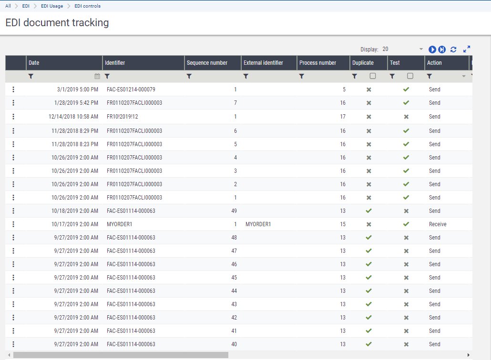The height and width of the screenshot is (360, 491).
Task: Expand the grid to full screen
Action: pos(467,49)
